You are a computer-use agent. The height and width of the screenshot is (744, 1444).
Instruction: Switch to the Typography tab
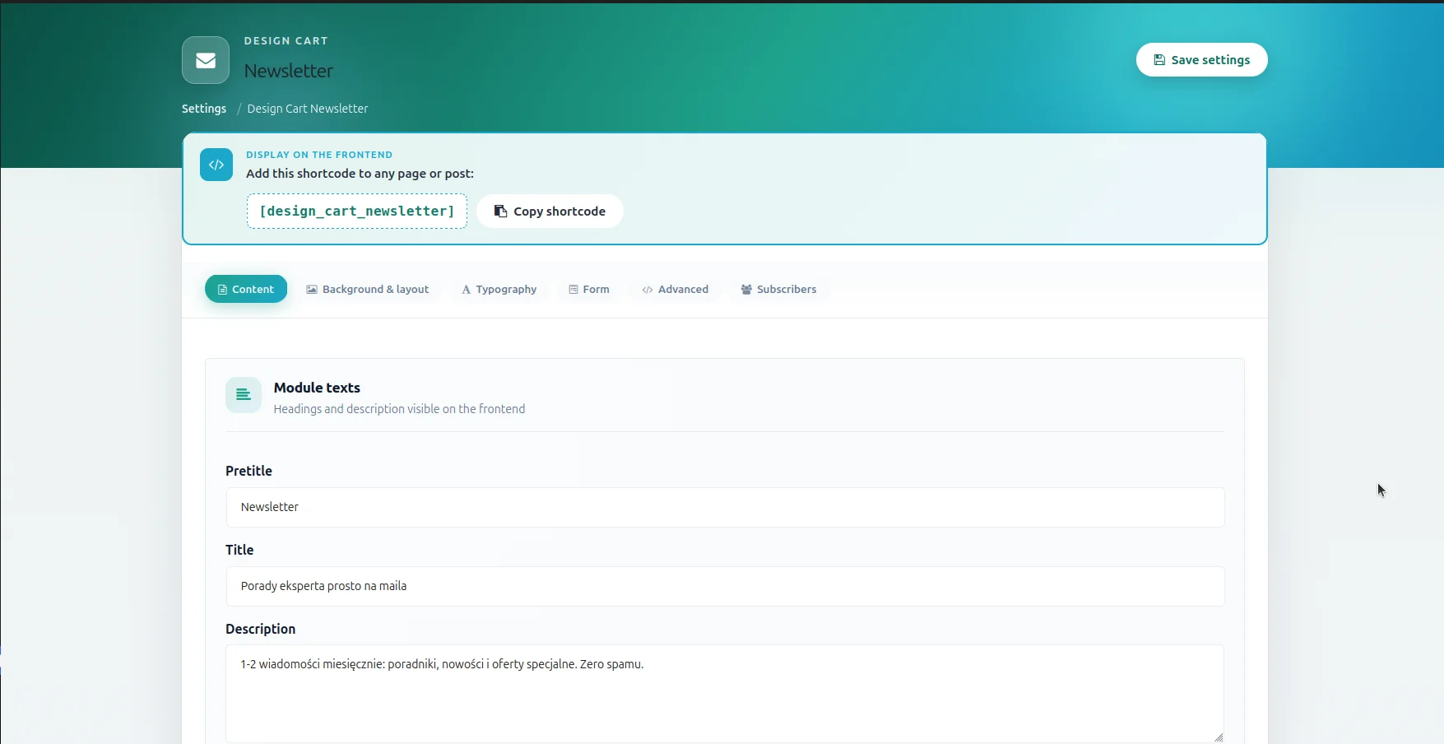[499, 289]
